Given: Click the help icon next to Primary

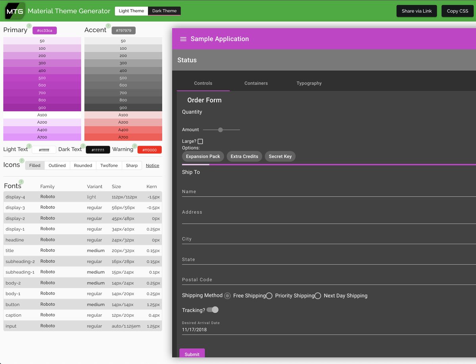Looking at the screenshot, I should pos(29,26).
